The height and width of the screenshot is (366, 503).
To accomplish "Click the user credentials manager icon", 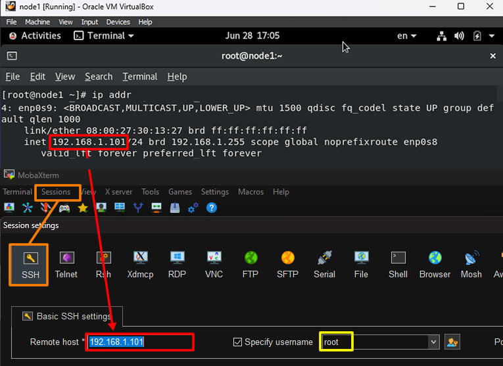I will pyautogui.click(x=452, y=342).
